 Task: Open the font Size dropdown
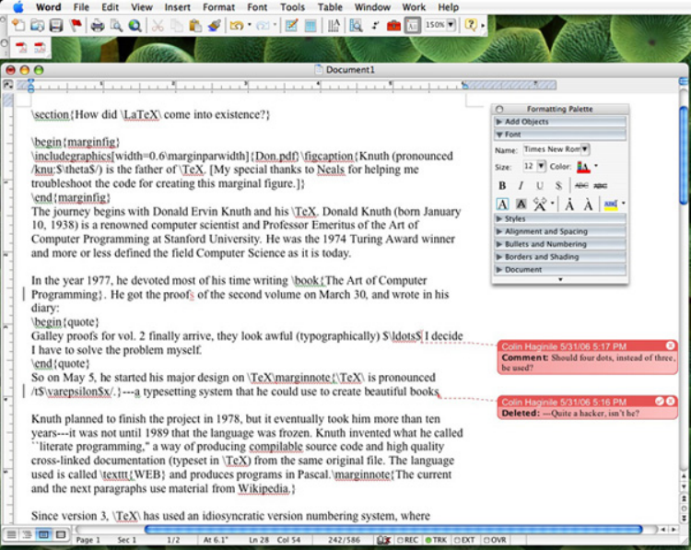click(541, 166)
